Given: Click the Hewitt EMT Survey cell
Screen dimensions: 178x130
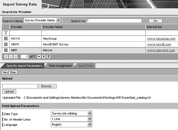Looking at the screenshot, I should click(93, 45).
